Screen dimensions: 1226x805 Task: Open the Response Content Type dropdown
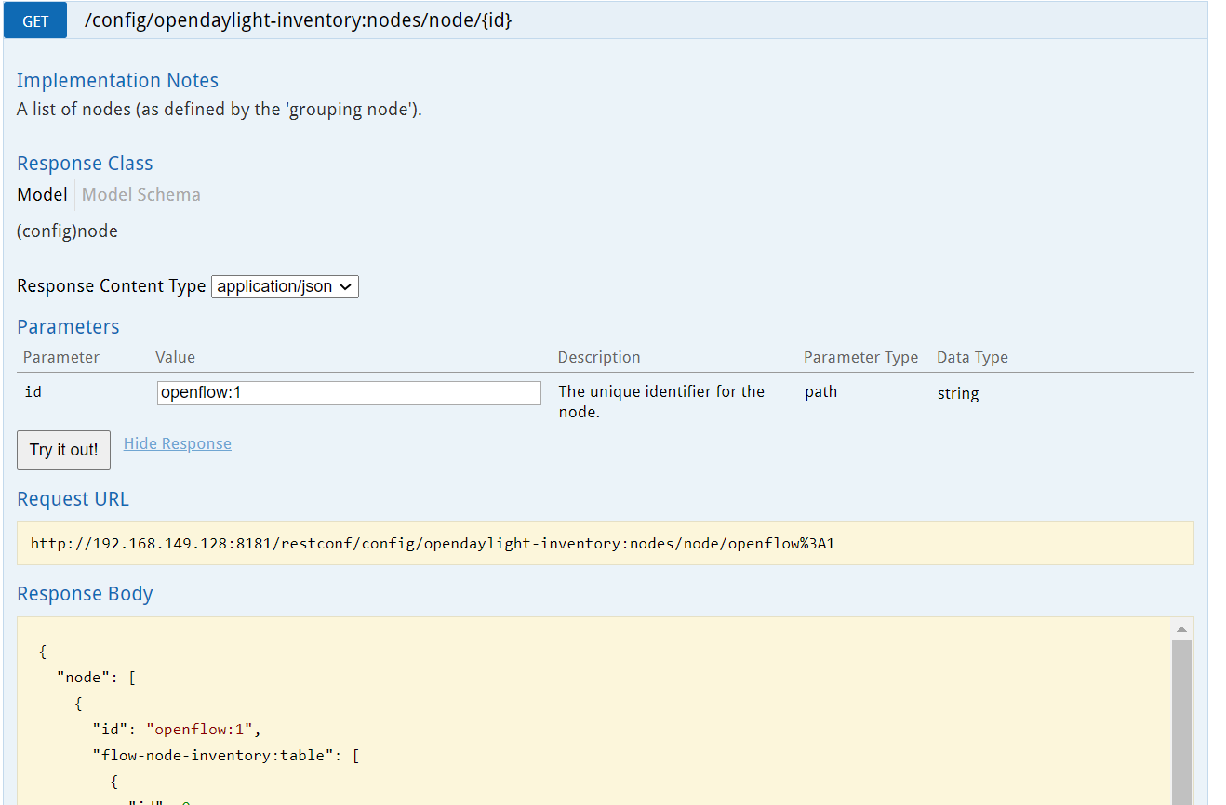(285, 286)
